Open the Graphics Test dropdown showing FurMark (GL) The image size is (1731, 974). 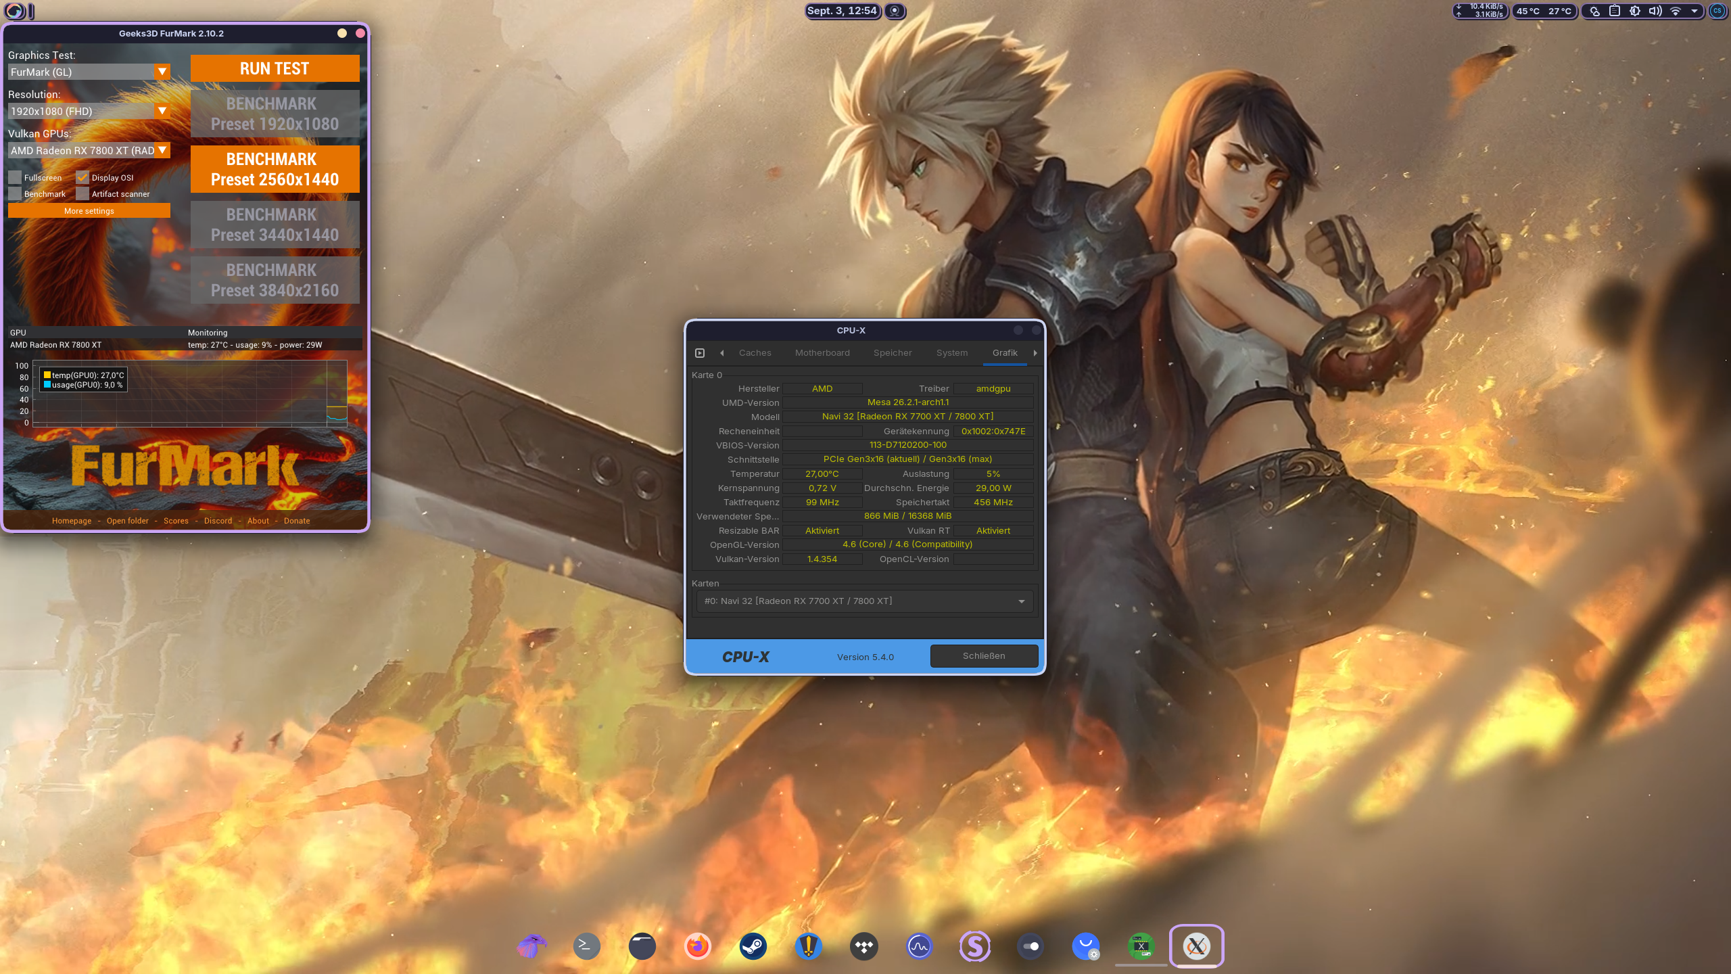coord(89,72)
